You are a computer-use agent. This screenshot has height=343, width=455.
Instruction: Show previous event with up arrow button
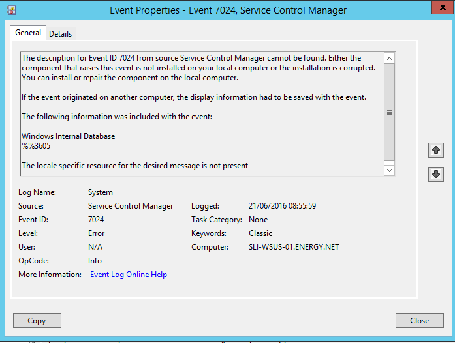(436, 150)
